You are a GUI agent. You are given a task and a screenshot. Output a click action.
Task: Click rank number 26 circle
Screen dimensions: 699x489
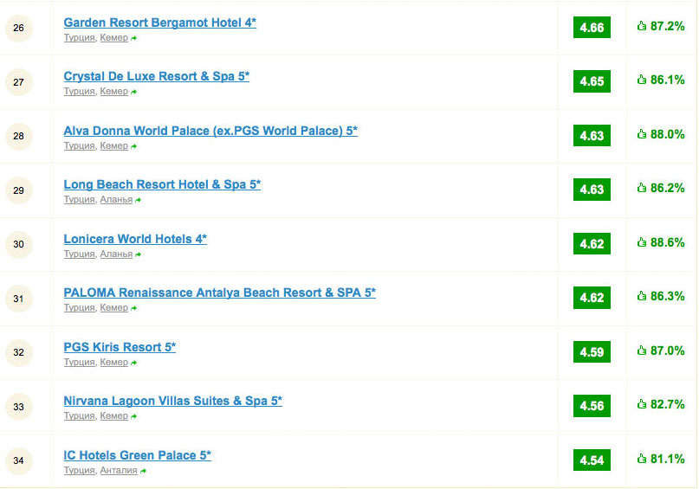point(19,28)
